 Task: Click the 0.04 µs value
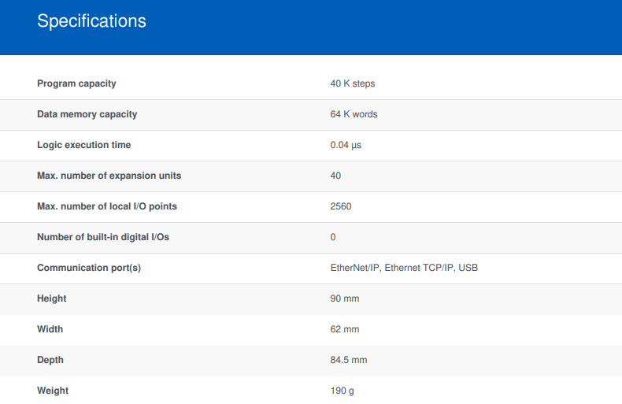[x=346, y=145]
